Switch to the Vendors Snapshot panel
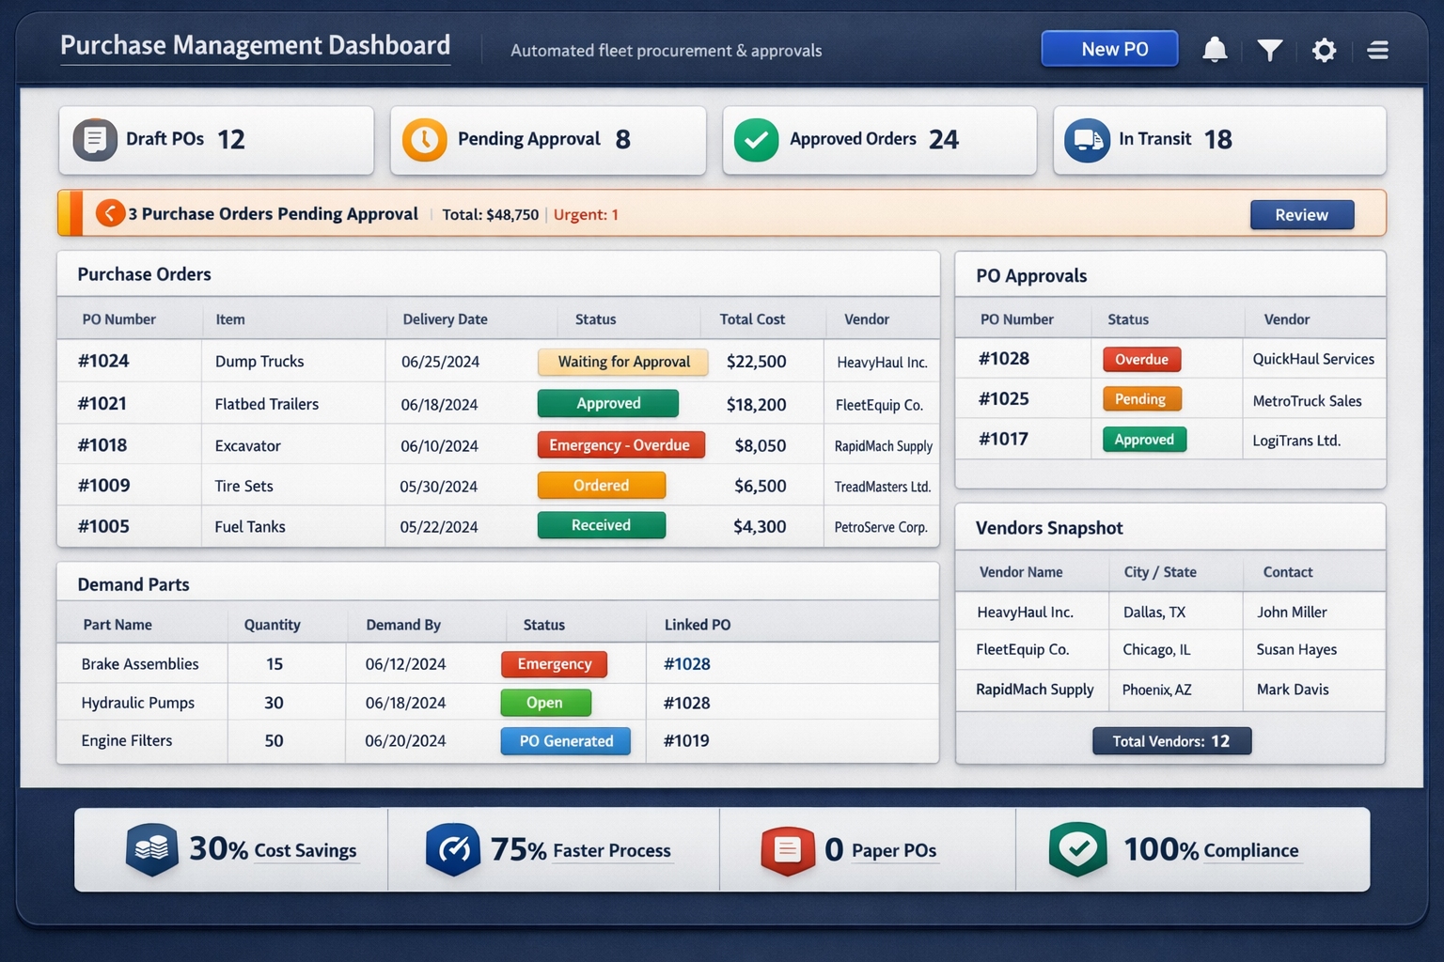This screenshot has width=1444, height=962. pyautogui.click(x=1048, y=527)
